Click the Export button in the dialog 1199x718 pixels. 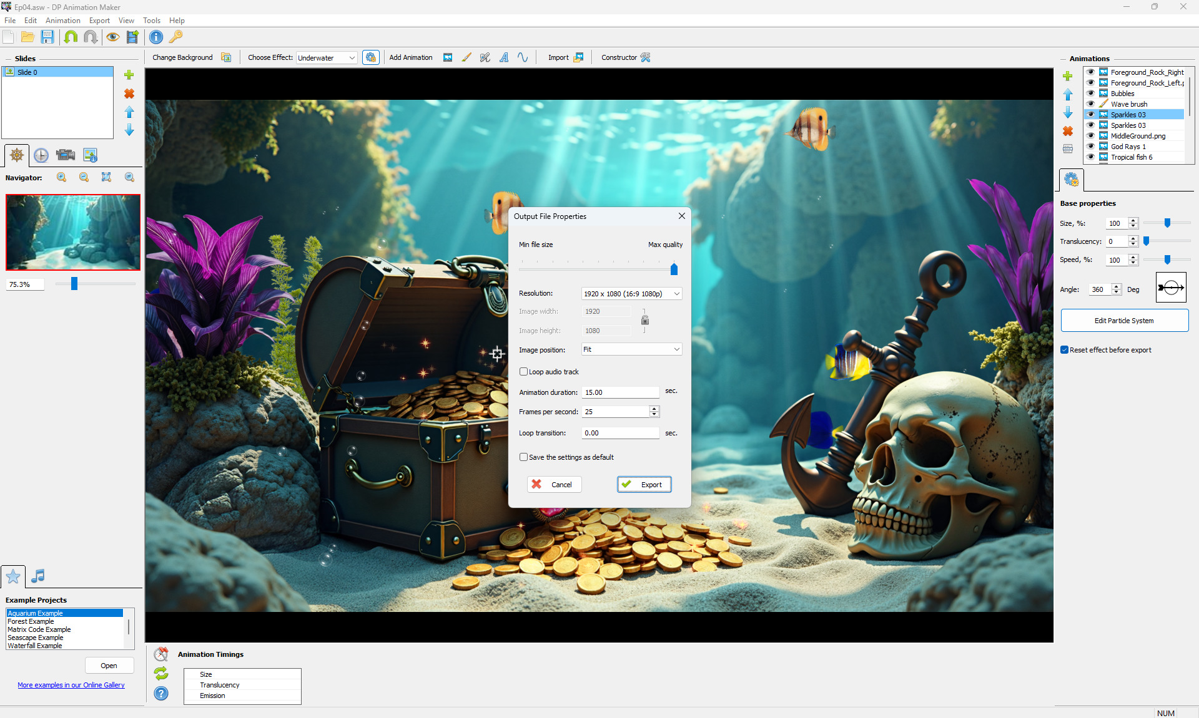point(644,485)
